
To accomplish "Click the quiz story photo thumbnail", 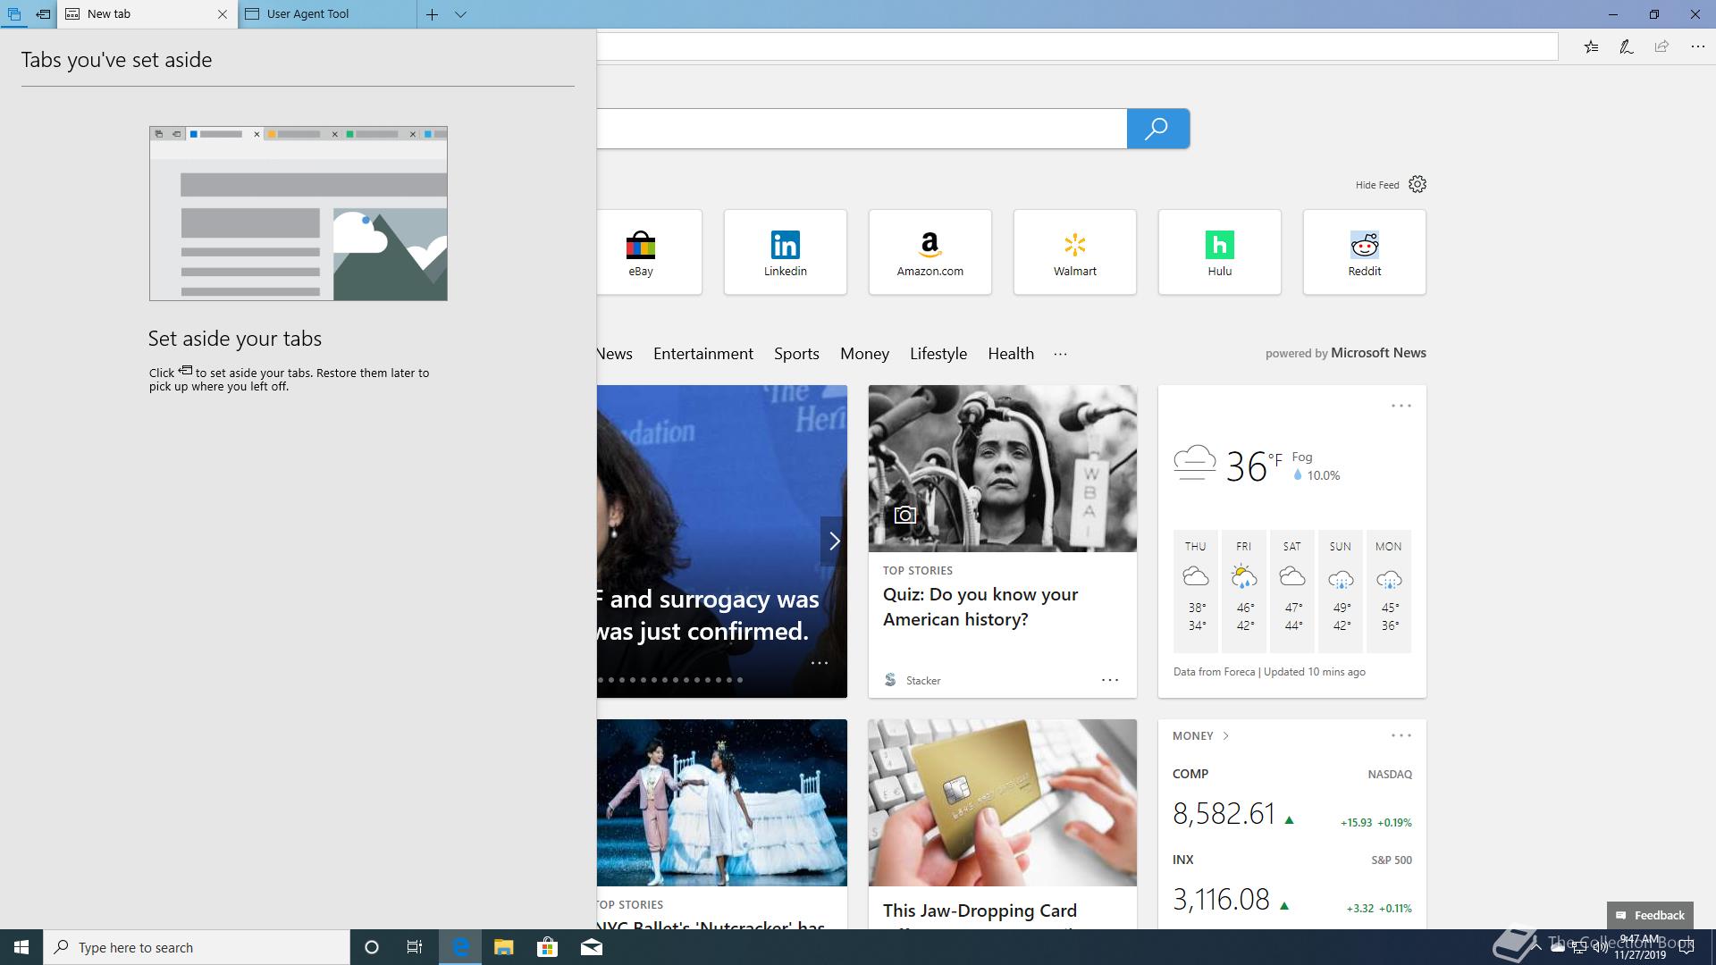I will click(x=1003, y=468).
